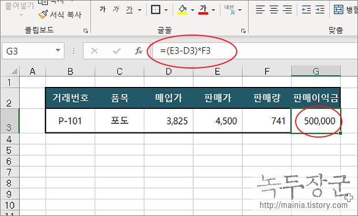Select row 3 header

tap(10, 121)
